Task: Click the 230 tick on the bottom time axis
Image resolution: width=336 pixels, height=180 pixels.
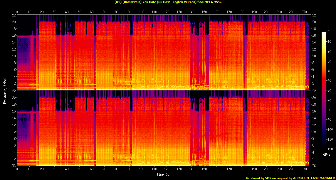Action: [x=304, y=169]
